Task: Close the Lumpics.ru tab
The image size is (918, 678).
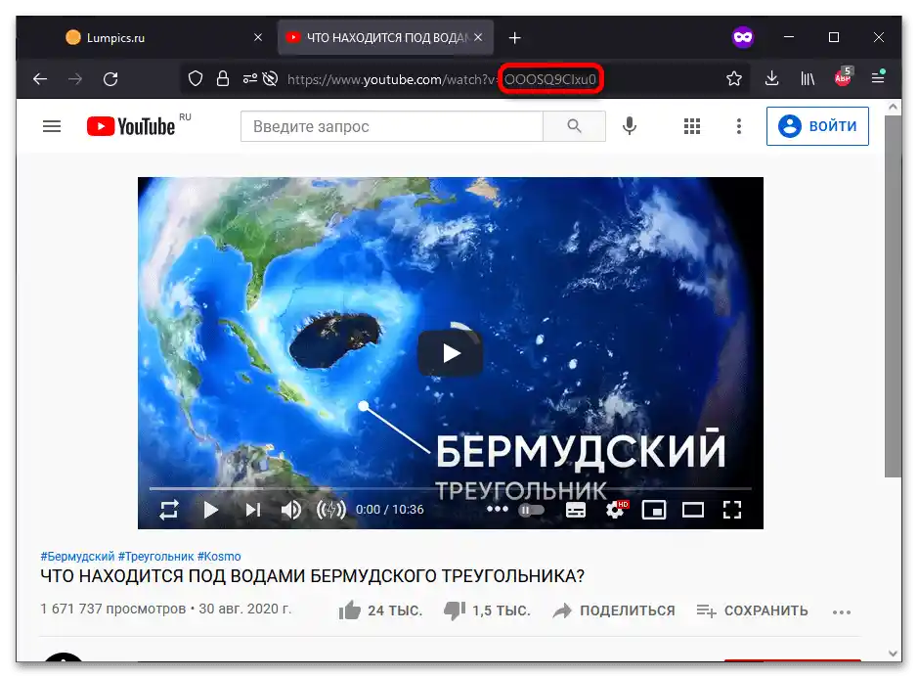Action: click(x=257, y=37)
